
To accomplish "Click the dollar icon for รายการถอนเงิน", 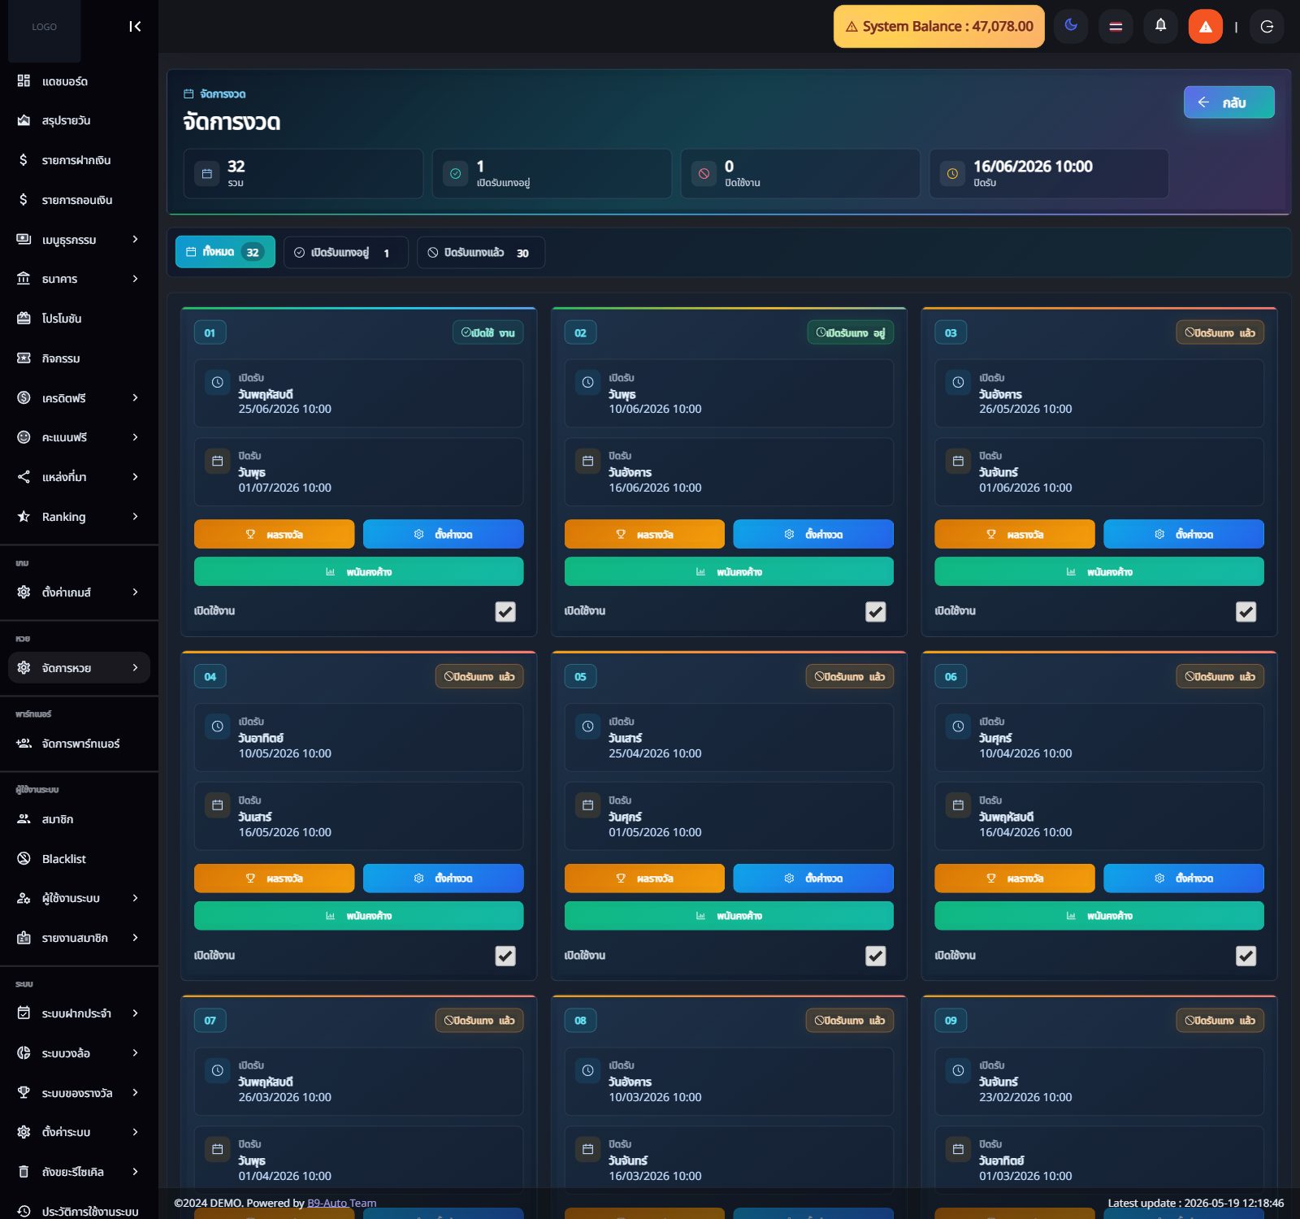I will pyautogui.click(x=24, y=200).
